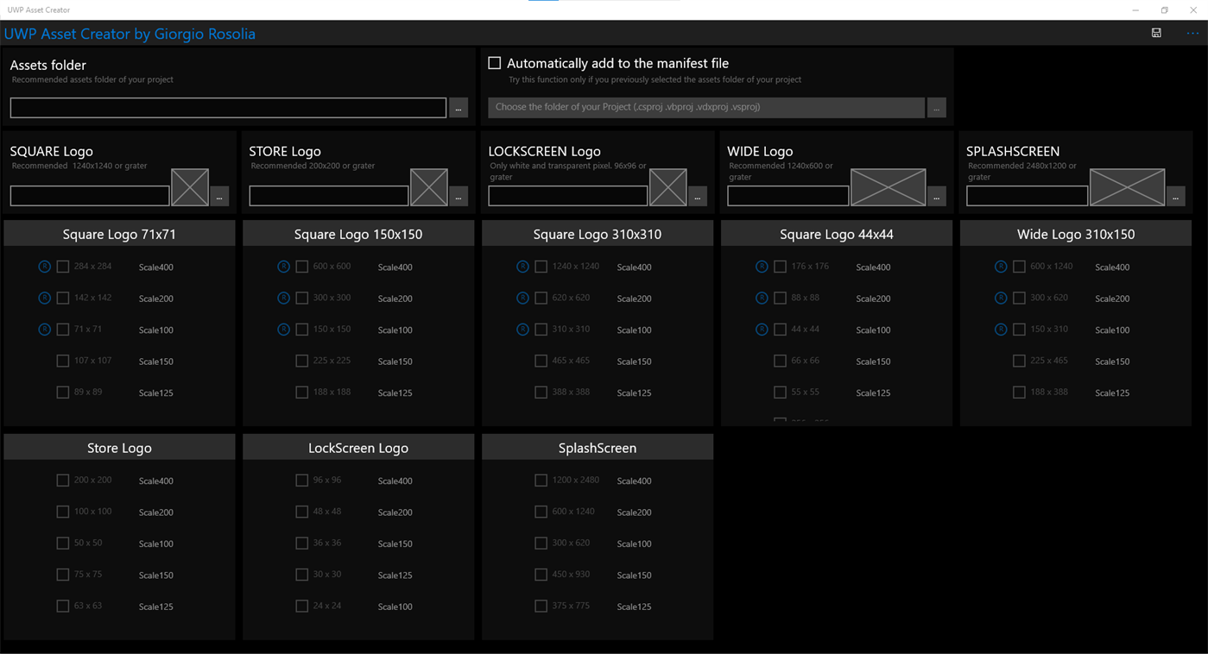Click the Square Logo 71x71 header
This screenshot has height=654, width=1208.
119,234
